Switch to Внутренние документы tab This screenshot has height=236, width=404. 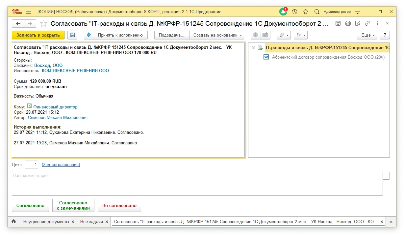pos(46,221)
